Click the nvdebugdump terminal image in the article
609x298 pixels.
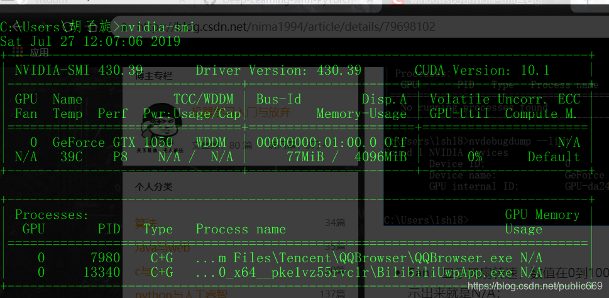click(x=497, y=146)
